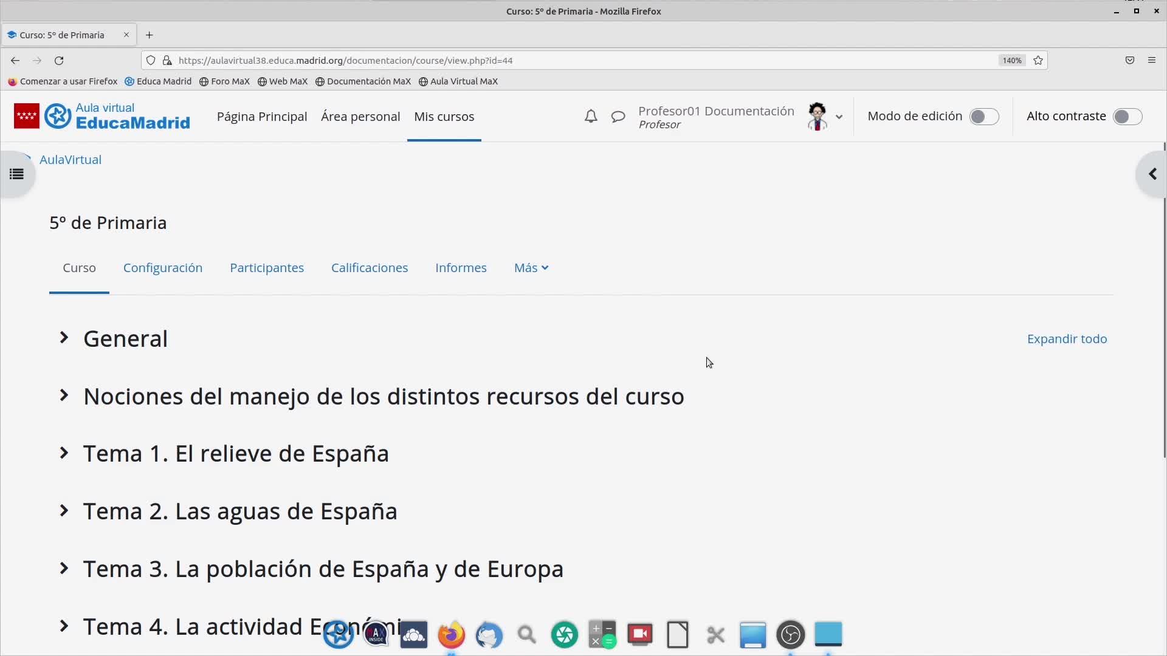
Task: Click the Expandir todo link
Action: [x=1066, y=339]
